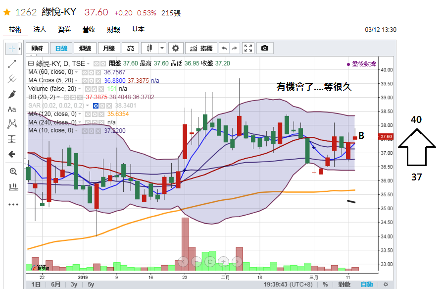Select the measure ruler tool
This screenshot has height=289, width=442.
13,186
